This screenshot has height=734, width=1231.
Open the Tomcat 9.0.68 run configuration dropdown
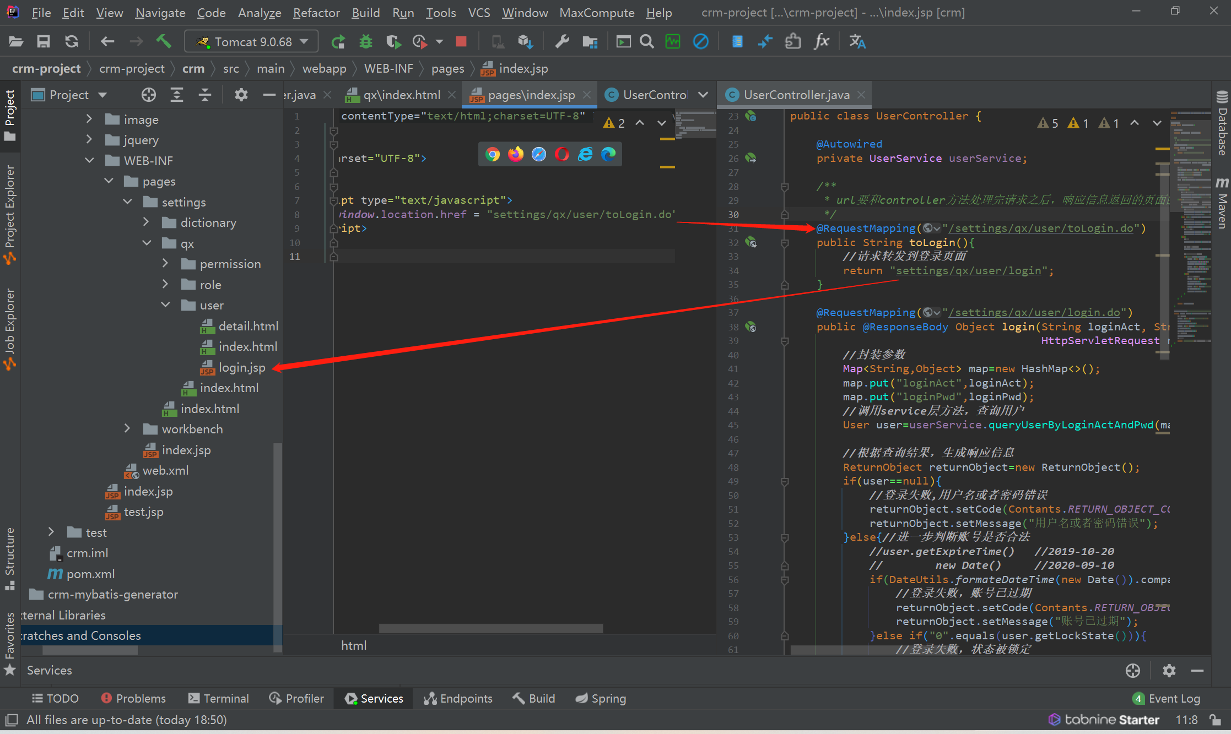251,42
